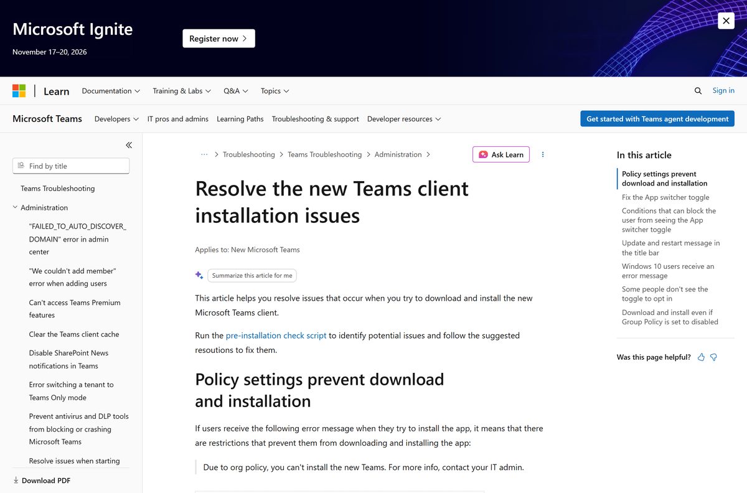Click the Microsoft Teams product title
The image size is (747, 493).
47,119
